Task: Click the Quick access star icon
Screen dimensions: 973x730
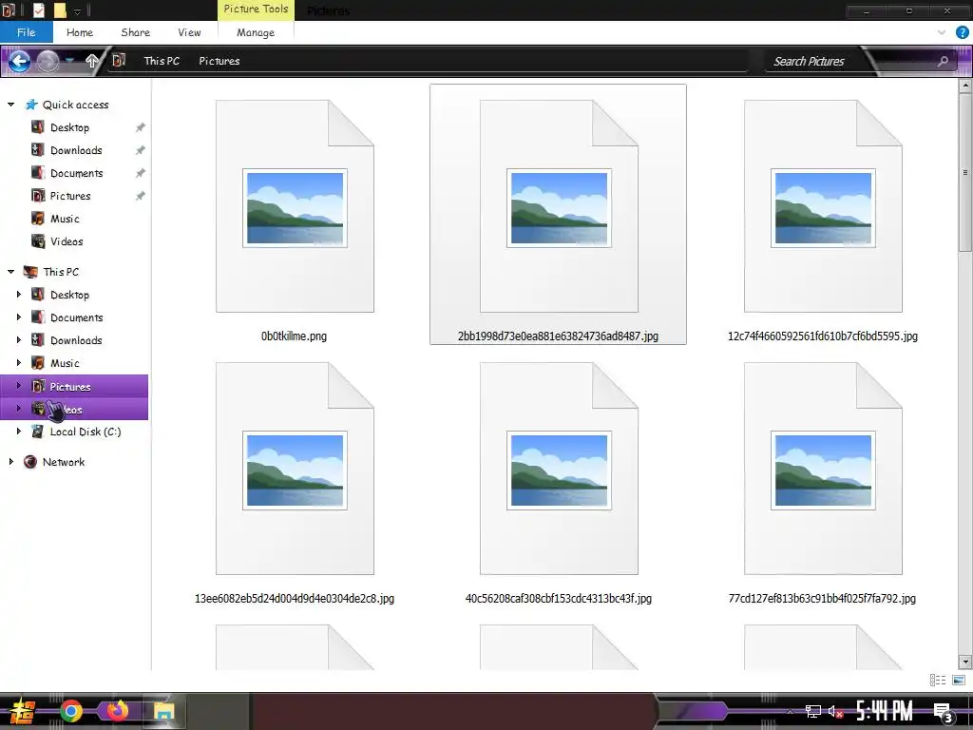Action: coord(31,105)
